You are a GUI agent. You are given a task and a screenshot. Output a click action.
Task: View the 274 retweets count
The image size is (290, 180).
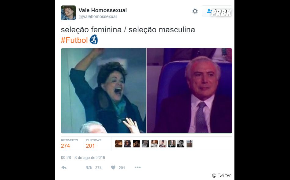coord(65,146)
